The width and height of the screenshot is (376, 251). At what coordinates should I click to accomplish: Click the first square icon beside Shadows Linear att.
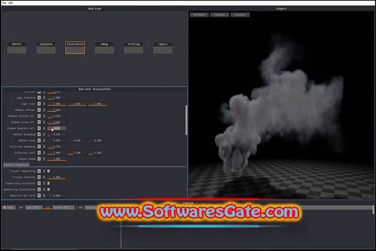[x=39, y=122]
